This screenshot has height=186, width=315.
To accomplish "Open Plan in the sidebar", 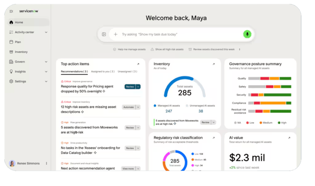I will coord(29,42).
